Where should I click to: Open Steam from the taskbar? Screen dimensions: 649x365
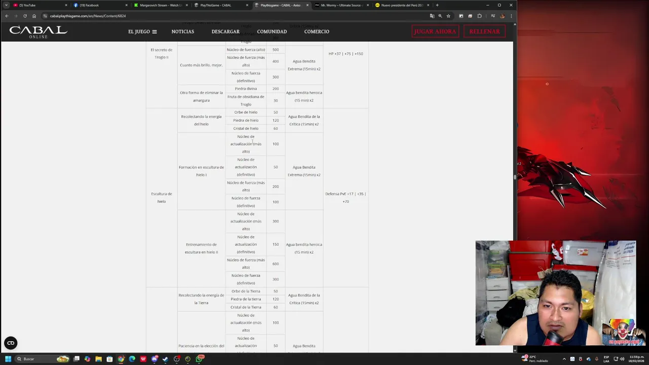165,359
